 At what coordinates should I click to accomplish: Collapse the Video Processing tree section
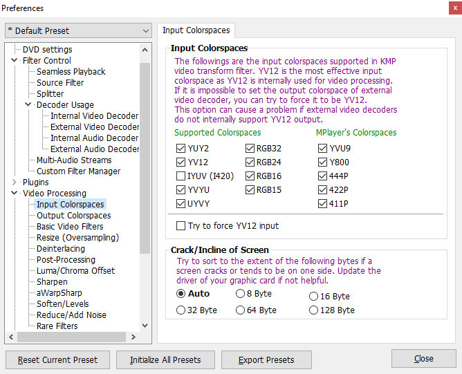click(15, 194)
